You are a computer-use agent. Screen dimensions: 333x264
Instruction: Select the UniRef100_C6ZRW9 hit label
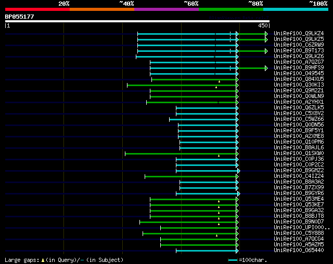pyautogui.click(x=299, y=45)
